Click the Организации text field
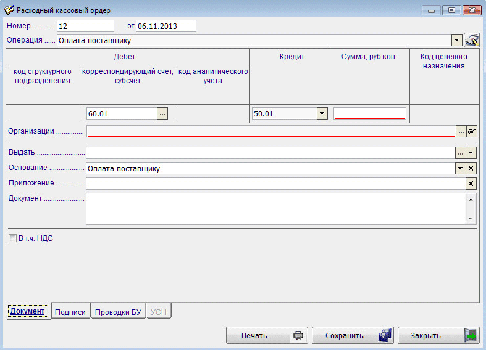Image resolution: width=486 pixels, height=350 pixels. click(271, 131)
